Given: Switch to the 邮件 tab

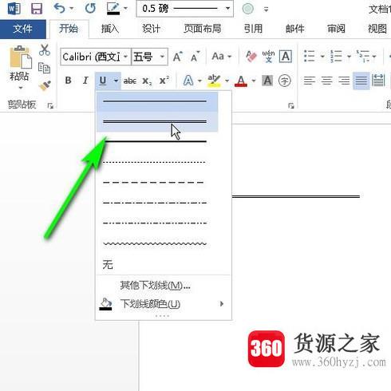Looking at the screenshot, I should click(x=294, y=29).
